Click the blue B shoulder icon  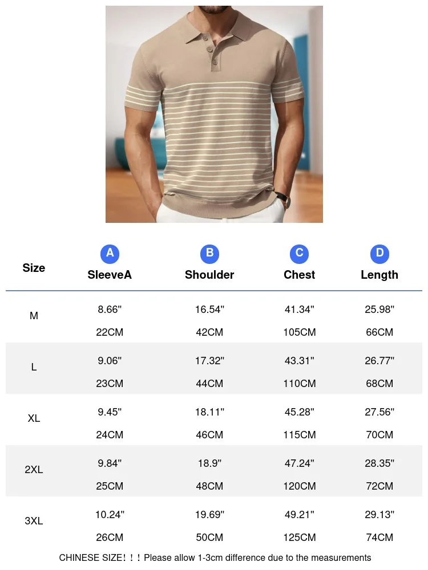tap(209, 254)
